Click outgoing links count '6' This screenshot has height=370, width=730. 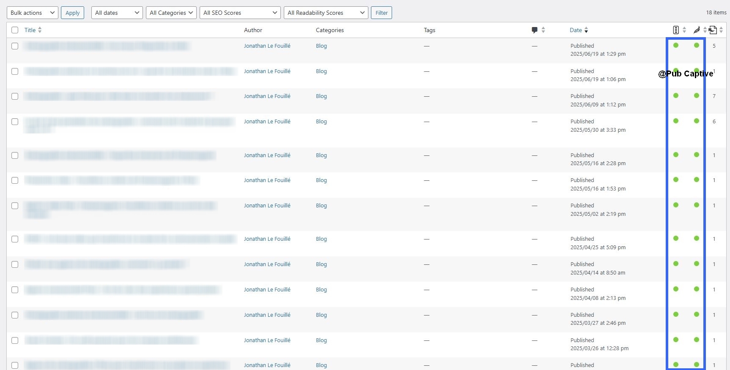[714, 122]
